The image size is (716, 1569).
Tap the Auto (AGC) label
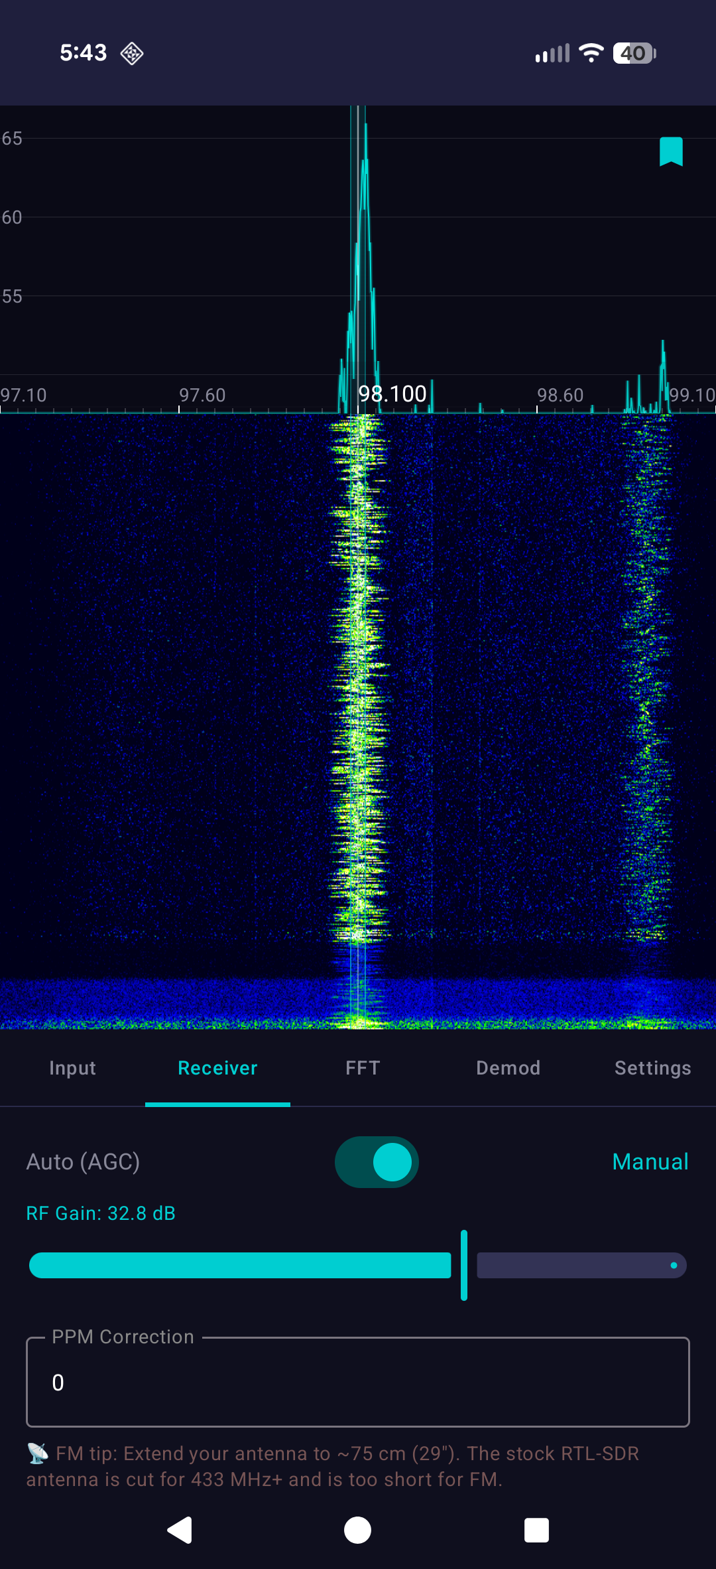(x=83, y=1162)
